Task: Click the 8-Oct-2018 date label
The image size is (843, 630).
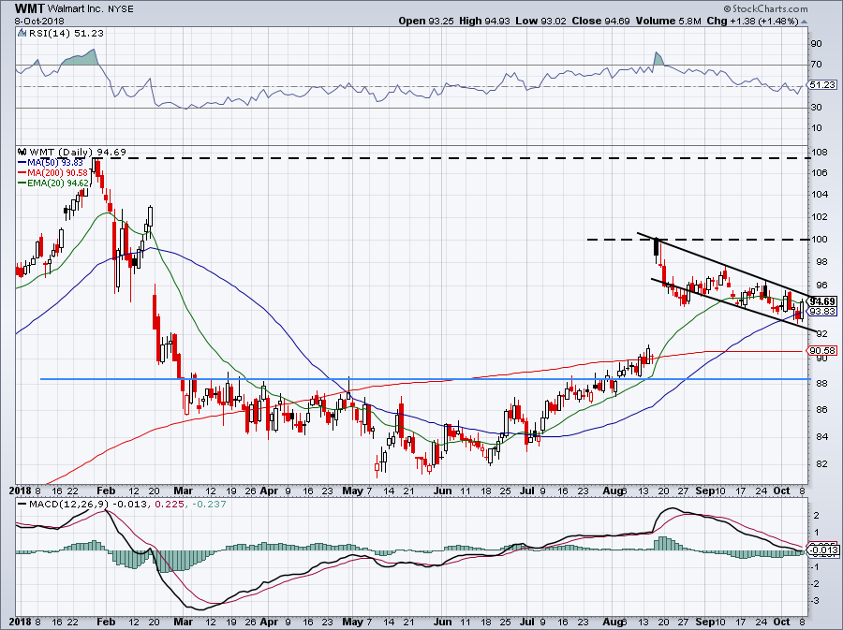Action: [39, 21]
